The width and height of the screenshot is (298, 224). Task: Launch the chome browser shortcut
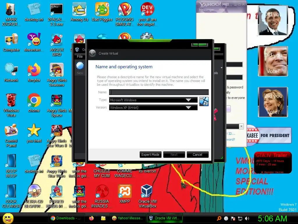point(34,103)
